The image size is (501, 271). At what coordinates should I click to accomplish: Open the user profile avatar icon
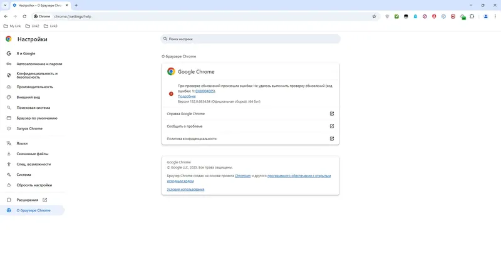point(486,16)
